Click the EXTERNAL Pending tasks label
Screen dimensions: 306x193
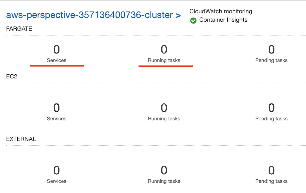tap(272, 181)
